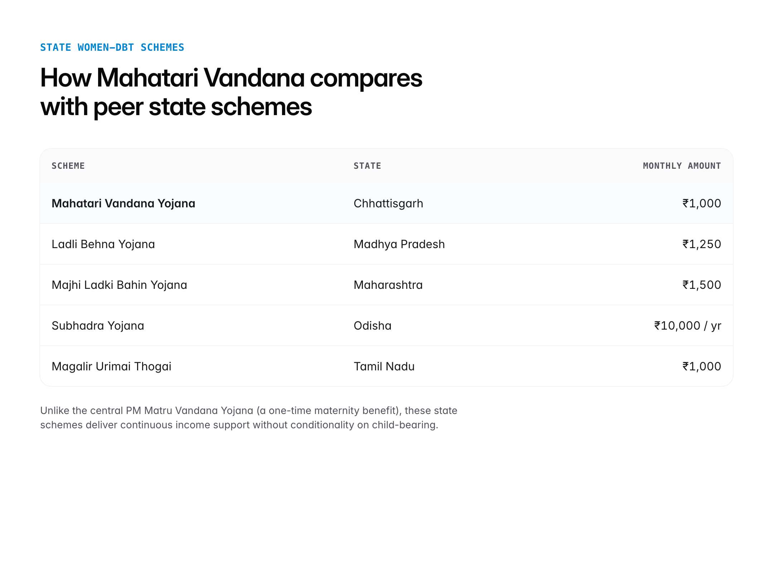Click the ₹1,250 amount cell
Viewport: 773px width, 572px height.
pyautogui.click(x=701, y=244)
